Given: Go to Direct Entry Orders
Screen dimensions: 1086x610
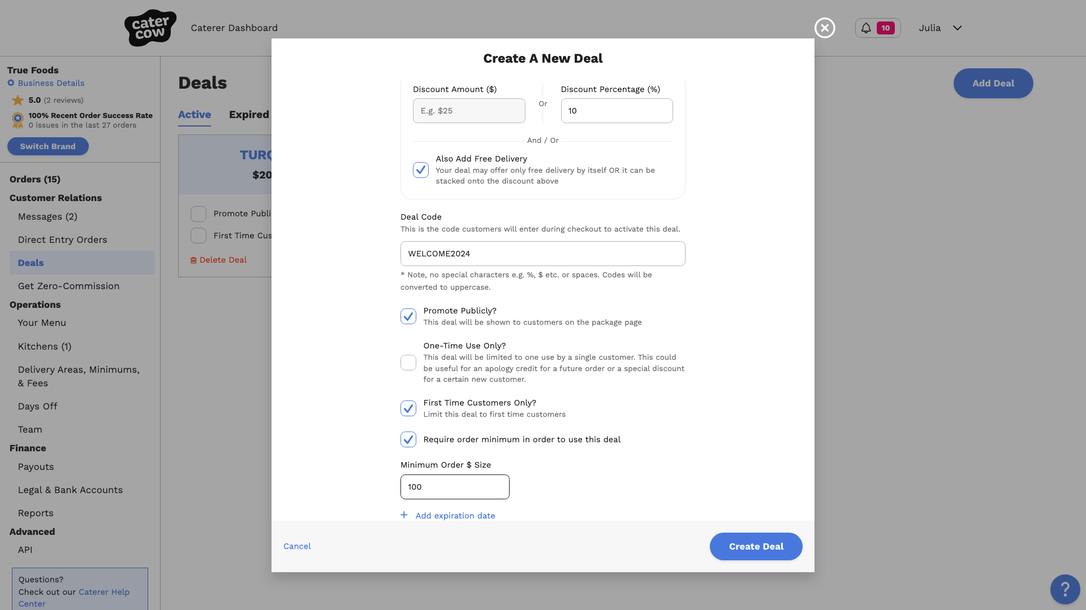Looking at the screenshot, I should pyautogui.click(x=62, y=240).
